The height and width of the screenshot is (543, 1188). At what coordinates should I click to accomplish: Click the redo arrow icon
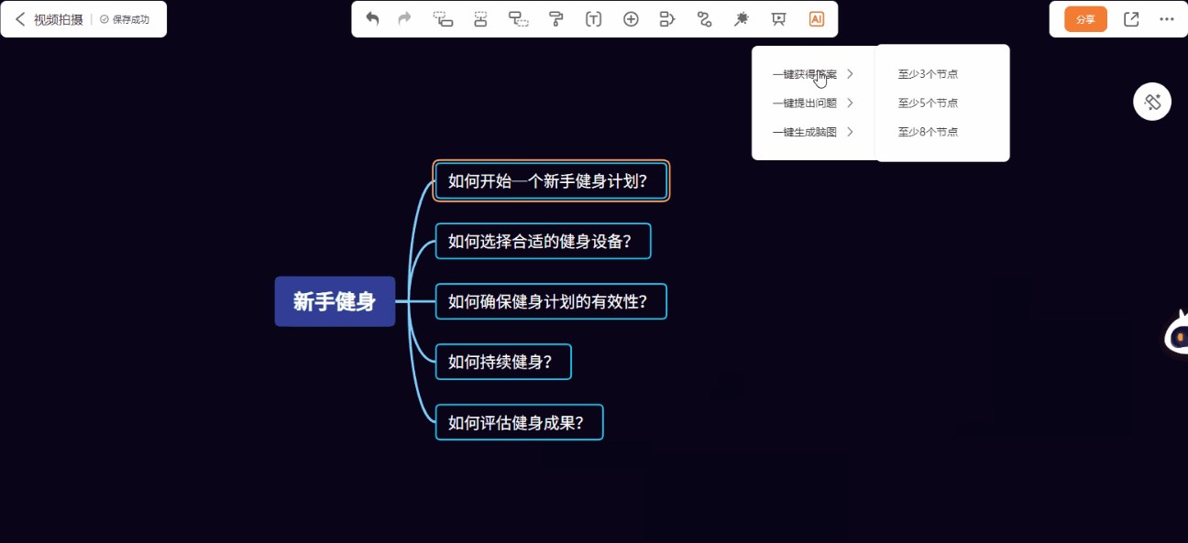404,19
